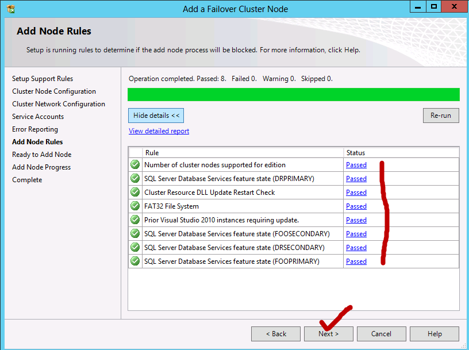Click the green check beside FOOPRIMARY feature state rule
Screen dimensions: 469x350
[x=134, y=261]
